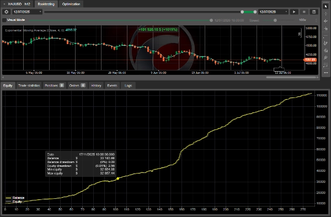Click the Speed slider handle
The image size is (331, 217).
(275, 20)
